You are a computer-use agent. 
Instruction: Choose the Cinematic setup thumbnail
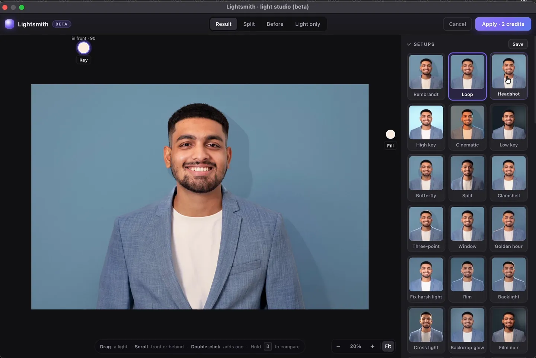(x=467, y=127)
